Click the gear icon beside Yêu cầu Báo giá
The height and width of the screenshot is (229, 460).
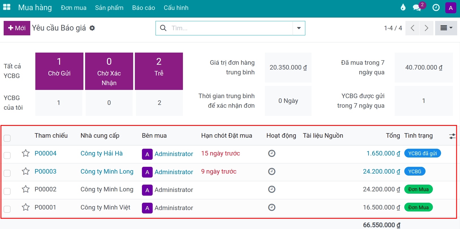[x=92, y=28]
